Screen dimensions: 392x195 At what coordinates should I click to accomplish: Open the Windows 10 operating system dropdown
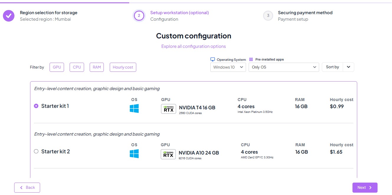click(x=228, y=67)
